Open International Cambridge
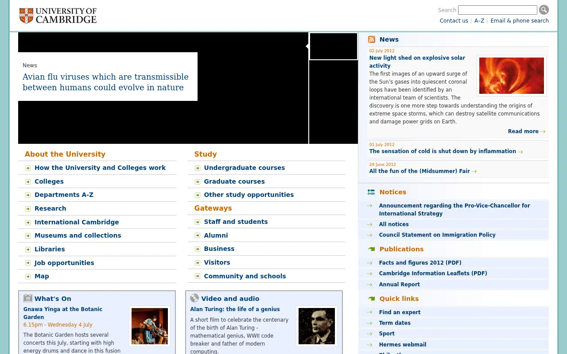This screenshot has height=354, width=567. 77,222
